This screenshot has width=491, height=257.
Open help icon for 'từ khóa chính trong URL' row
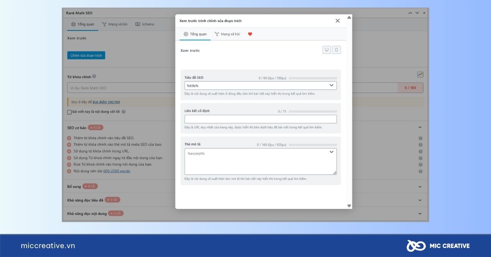coord(421,151)
